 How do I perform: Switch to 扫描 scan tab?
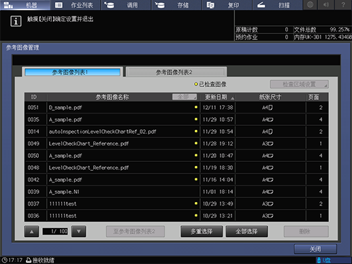click(x=278, y=5)
